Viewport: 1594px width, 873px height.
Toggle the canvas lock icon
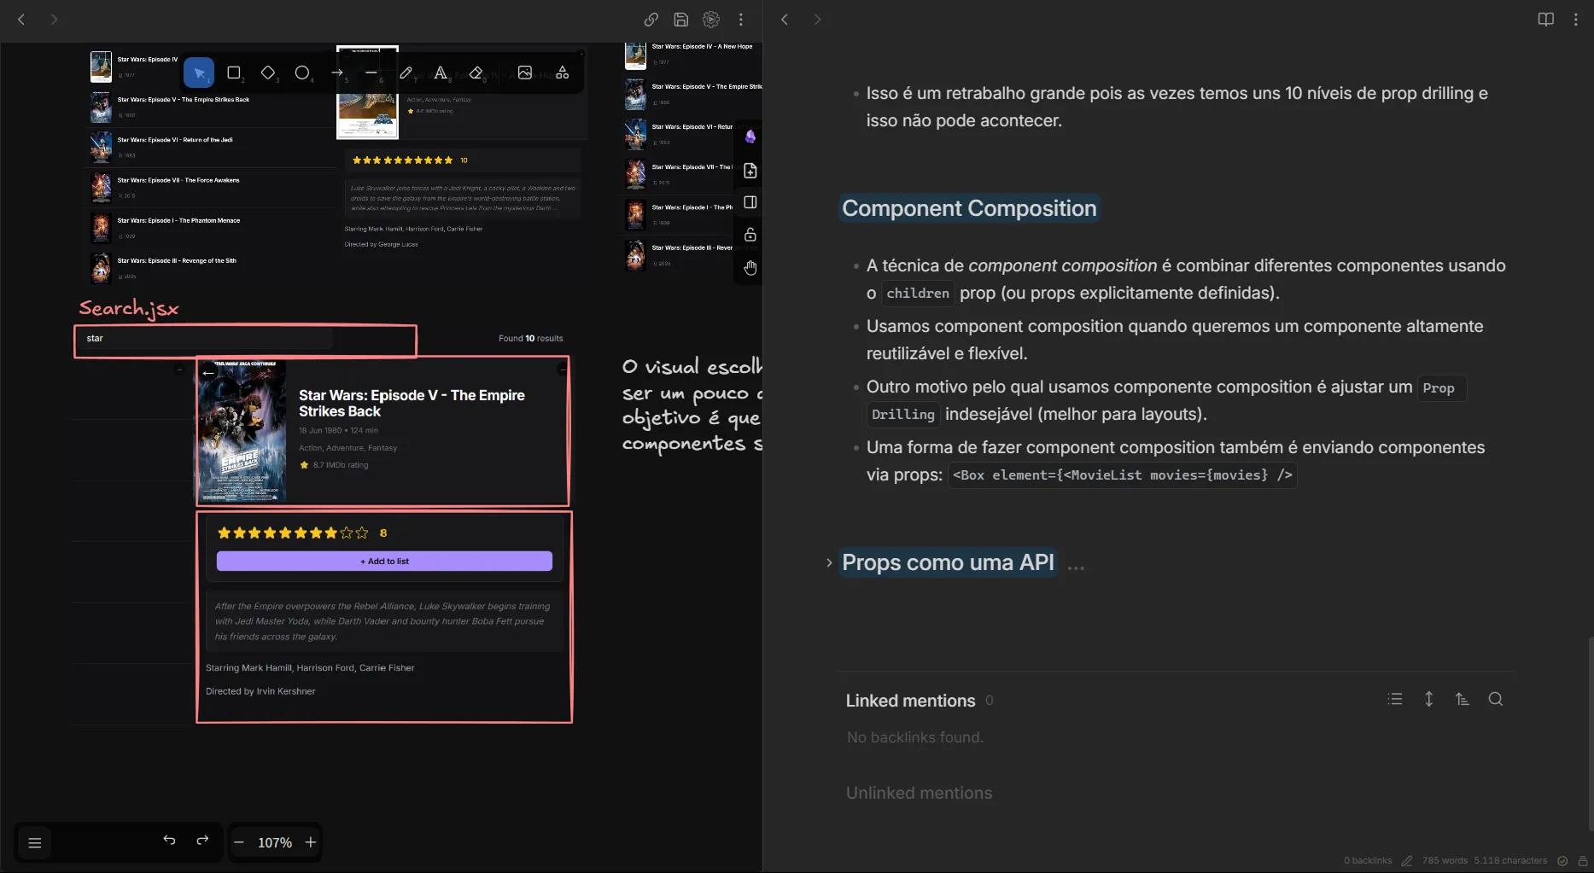[750, 235]
